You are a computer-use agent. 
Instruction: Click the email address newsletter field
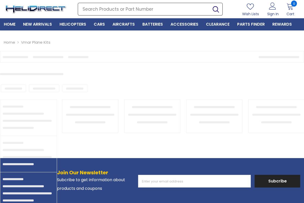[194, 181]
